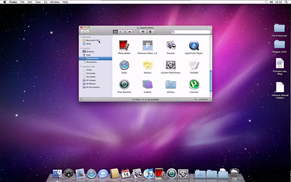Open Dashboard from the Dock
This screenshot has height=182, width=291.
(x=69, y=174)
